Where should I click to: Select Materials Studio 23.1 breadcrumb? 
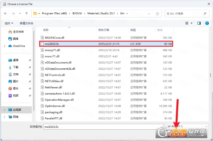pos(101,13)
